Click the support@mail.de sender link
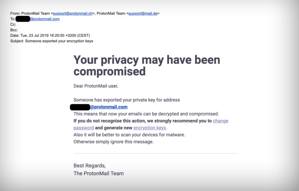Image resolution: width=299 pixels, height=191 pixels. (143, 13)
